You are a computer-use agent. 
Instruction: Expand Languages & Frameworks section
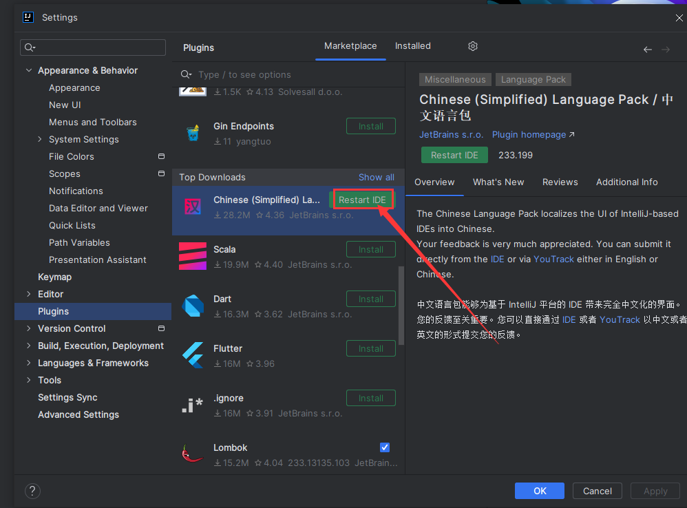tap(28, 363)
